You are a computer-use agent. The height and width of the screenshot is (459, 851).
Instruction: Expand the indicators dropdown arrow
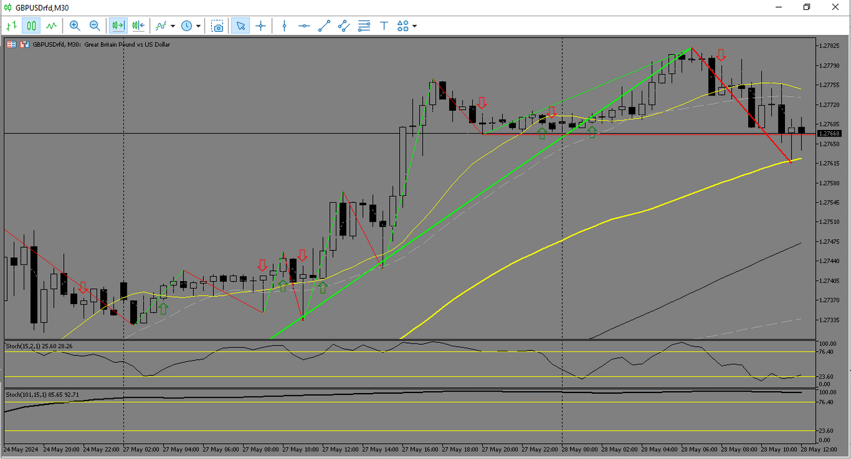(x=173, y=26)
